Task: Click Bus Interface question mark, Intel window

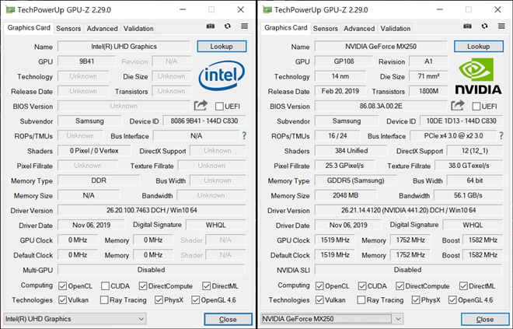Action: pyautogui.click(x=244, y=135)
